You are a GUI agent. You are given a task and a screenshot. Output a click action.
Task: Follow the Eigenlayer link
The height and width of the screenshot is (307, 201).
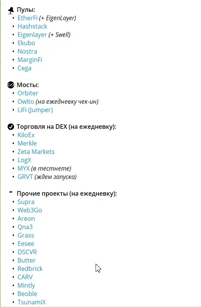coord(32,35)
